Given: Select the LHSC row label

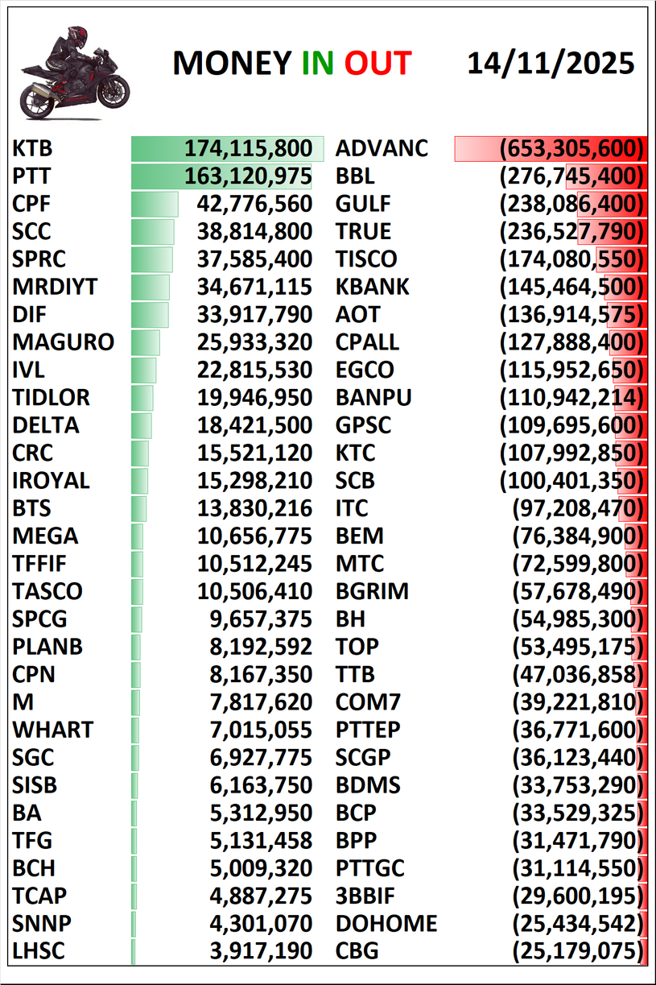Looking at the screenshot, I should tap(37, 951).
